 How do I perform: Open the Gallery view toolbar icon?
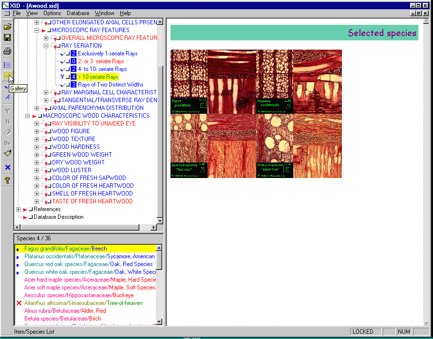click(x=7, y=76)
